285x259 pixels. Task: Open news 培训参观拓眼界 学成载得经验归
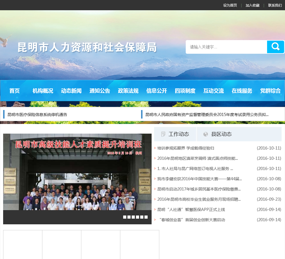tap(185, 148)
